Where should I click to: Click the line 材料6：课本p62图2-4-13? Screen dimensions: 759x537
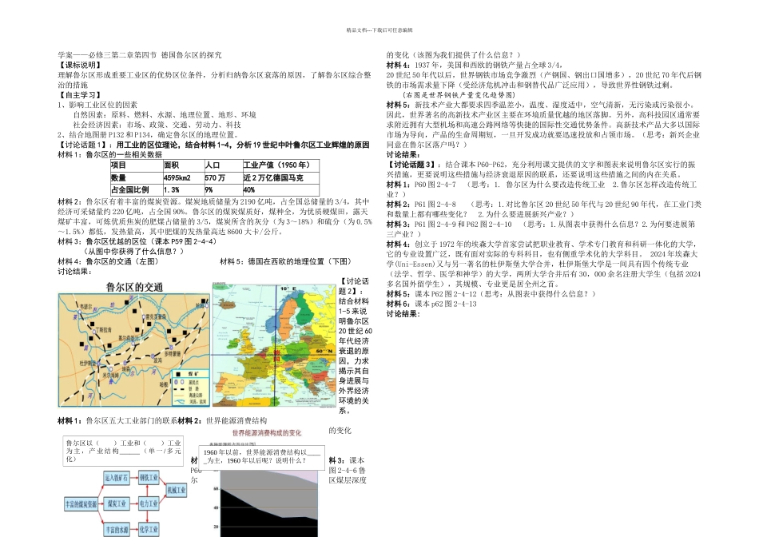431,304
